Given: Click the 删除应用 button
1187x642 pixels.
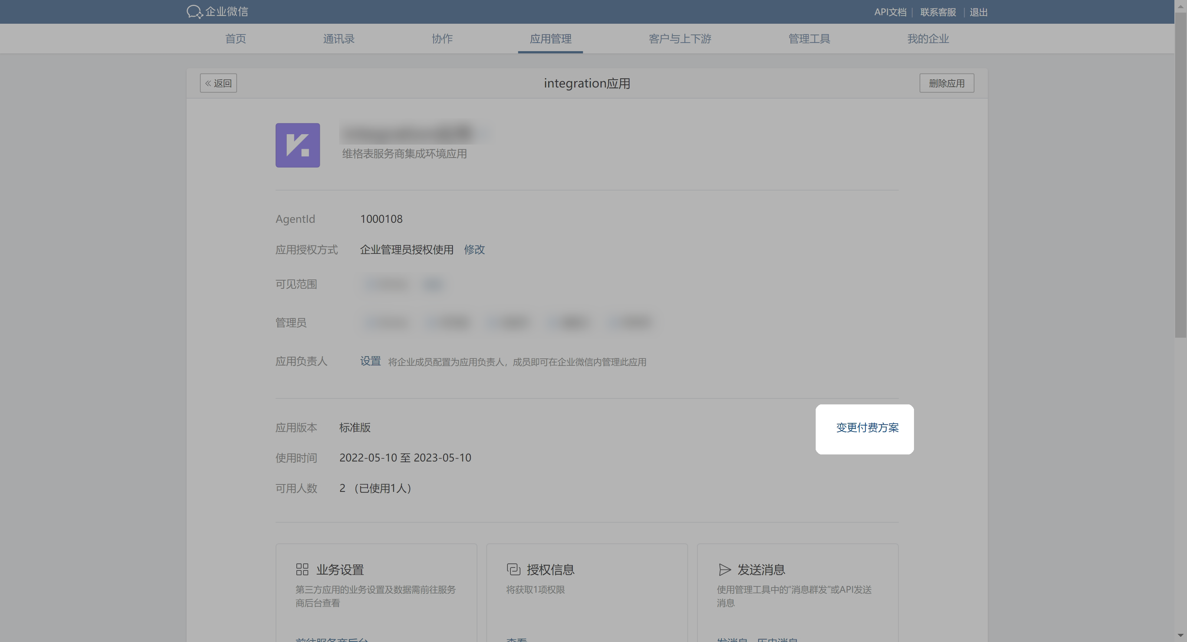Looking at the screenshot, I should pyautogui.click(x=947, y=83).
